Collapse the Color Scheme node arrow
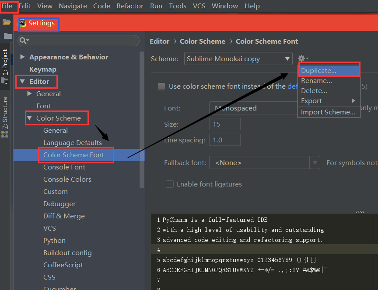The height and width of the screenshot is (290, 378). (x=29, y=118)
